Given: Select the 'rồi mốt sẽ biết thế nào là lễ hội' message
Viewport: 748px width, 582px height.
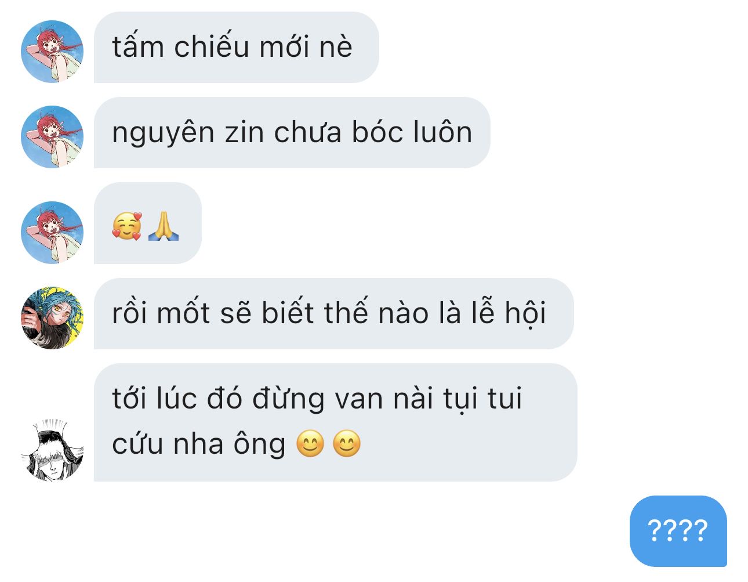Looking at the screenshot, I should (333, 314).
